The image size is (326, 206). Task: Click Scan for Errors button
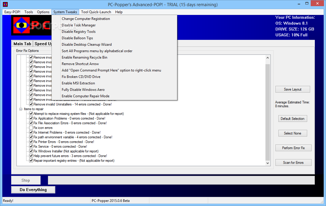(x=293, y=163)
